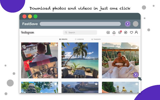Click the red close window button
This screenshot has width=160, height=100.
pos(24,16)
